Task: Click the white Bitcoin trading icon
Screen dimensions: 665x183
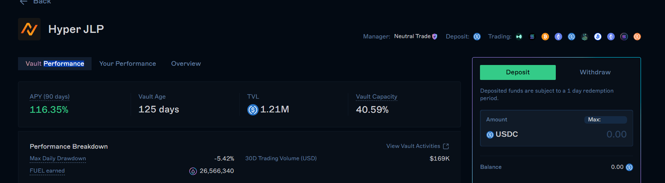Action: tap(598, 37)
